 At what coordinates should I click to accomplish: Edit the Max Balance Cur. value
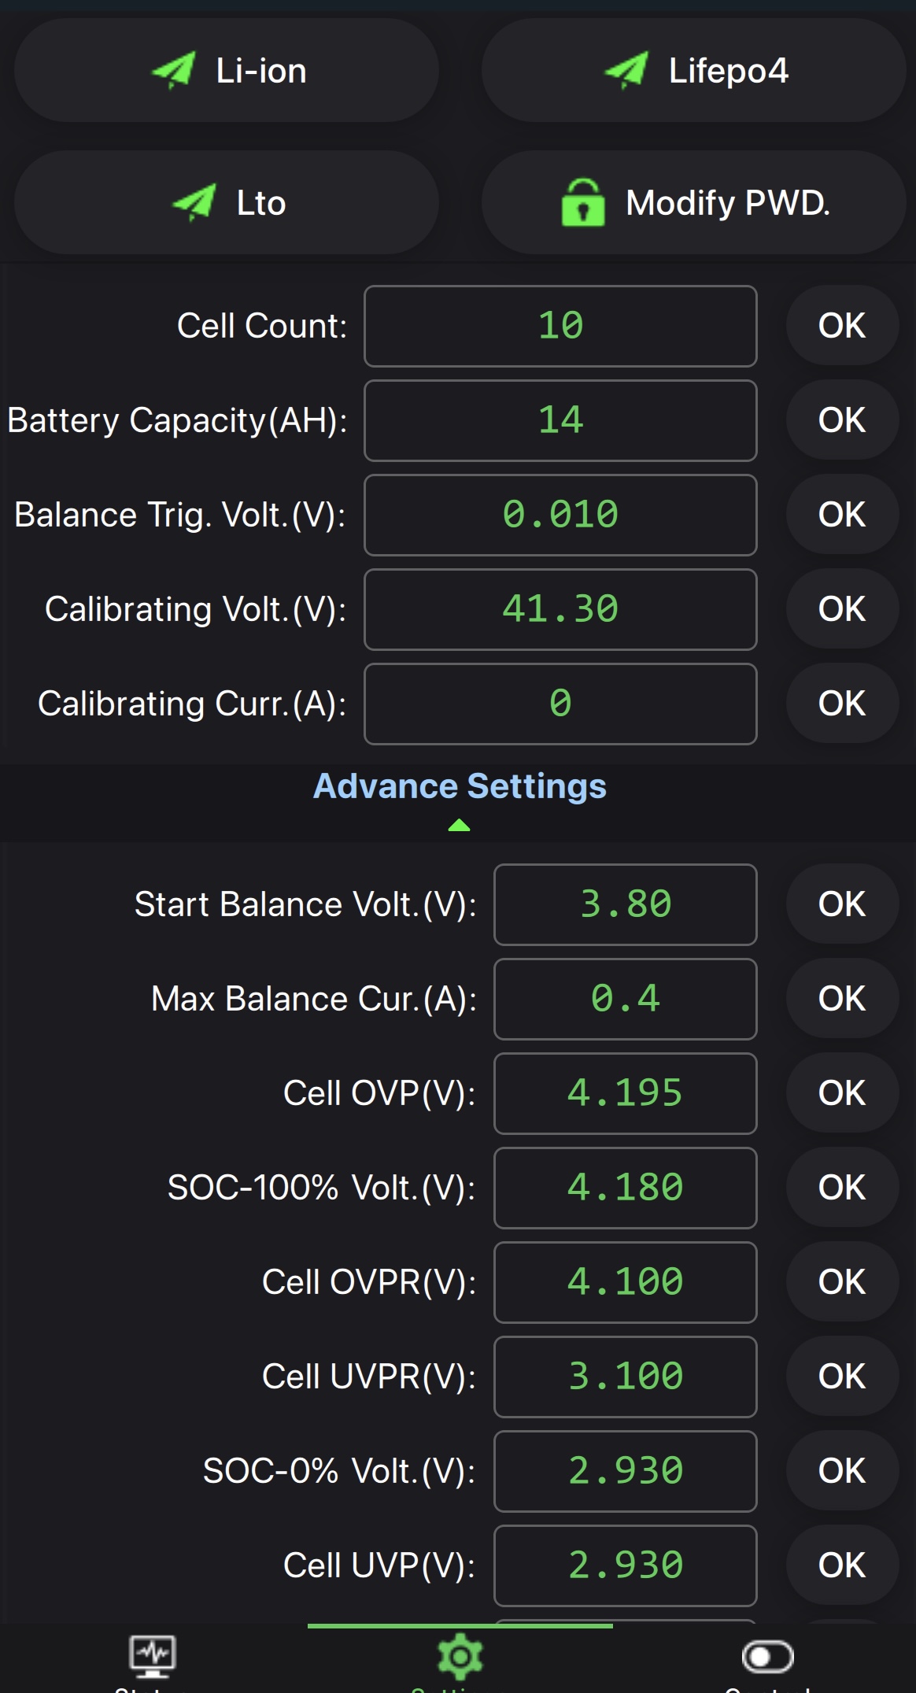point(625,999)
